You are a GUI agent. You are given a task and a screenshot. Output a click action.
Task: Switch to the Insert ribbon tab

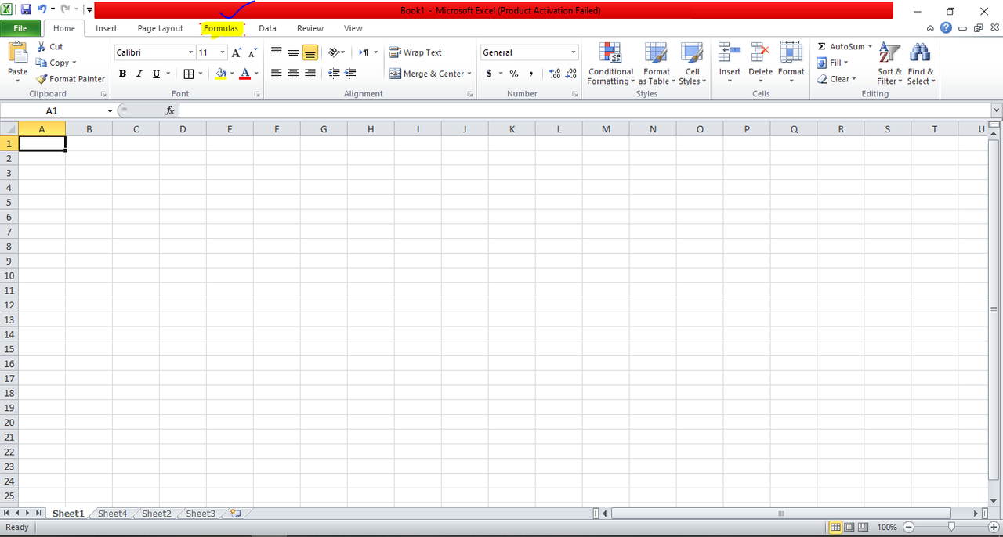click(107, 28)
